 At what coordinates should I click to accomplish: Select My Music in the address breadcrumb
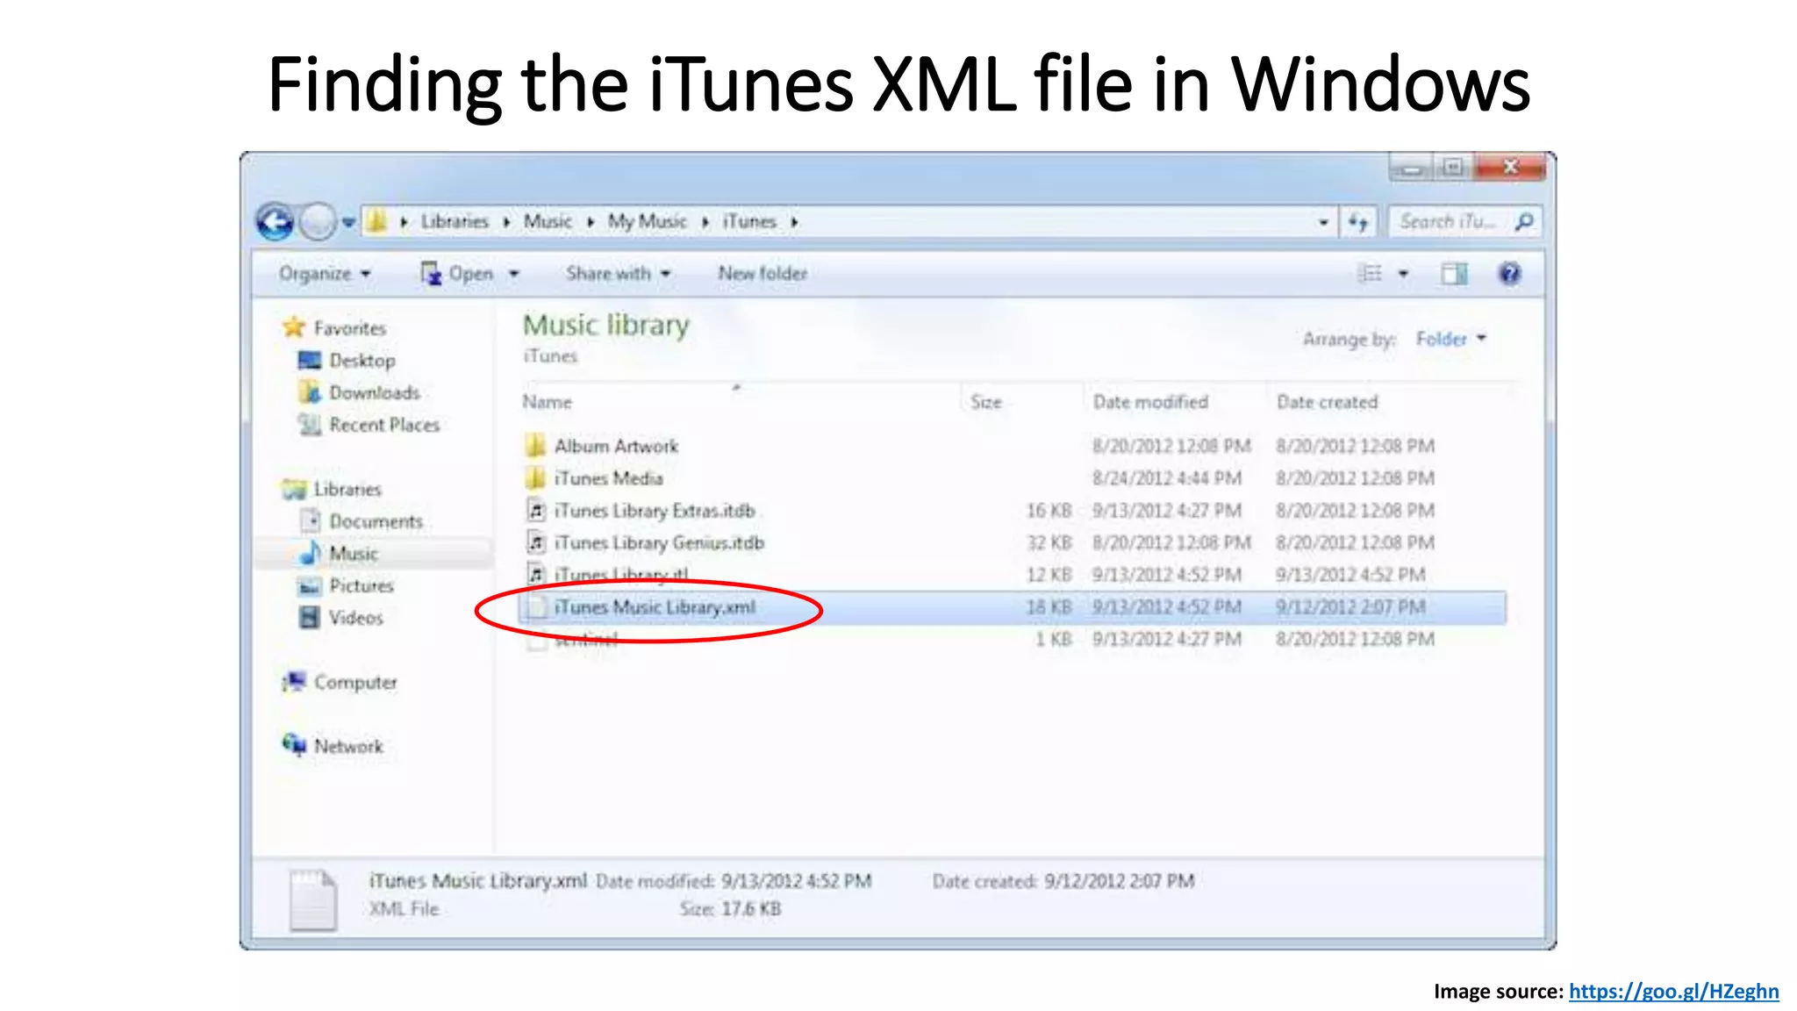coord(648,221)
